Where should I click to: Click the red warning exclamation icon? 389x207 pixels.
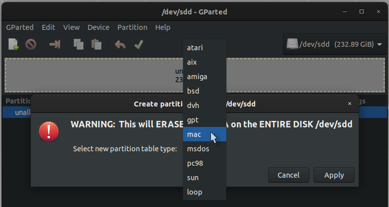click(x=49, y=131)
